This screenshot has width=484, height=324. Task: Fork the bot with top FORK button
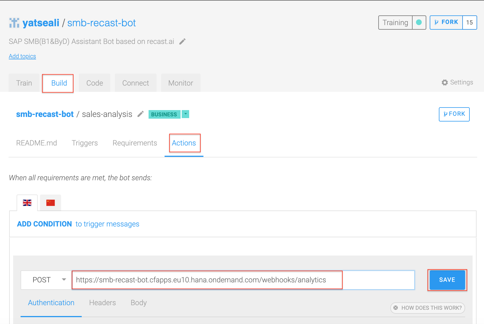click(446, 22)
